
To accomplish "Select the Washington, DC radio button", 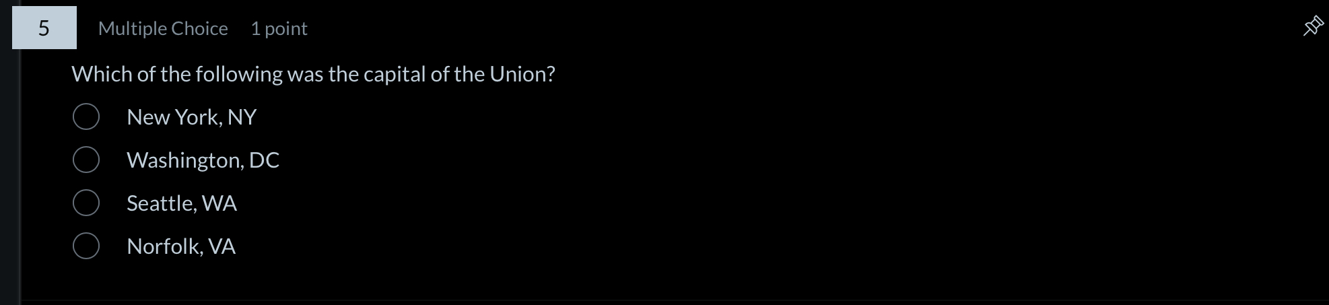I will click(86, 160).
